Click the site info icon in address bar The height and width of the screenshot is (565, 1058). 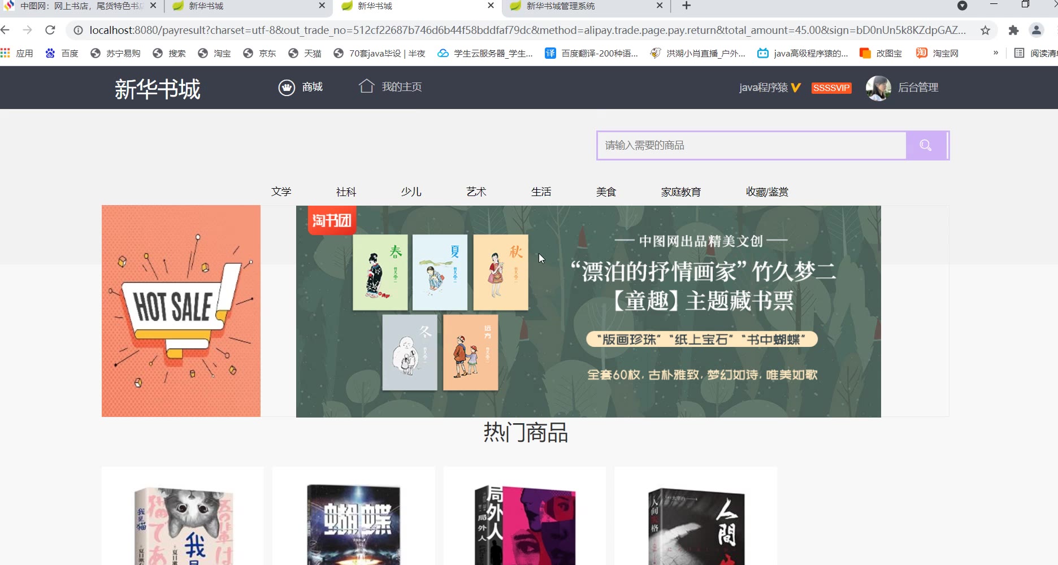tap(79, 31)
